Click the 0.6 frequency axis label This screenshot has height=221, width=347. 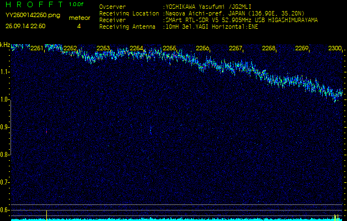[x=5, y=210]
